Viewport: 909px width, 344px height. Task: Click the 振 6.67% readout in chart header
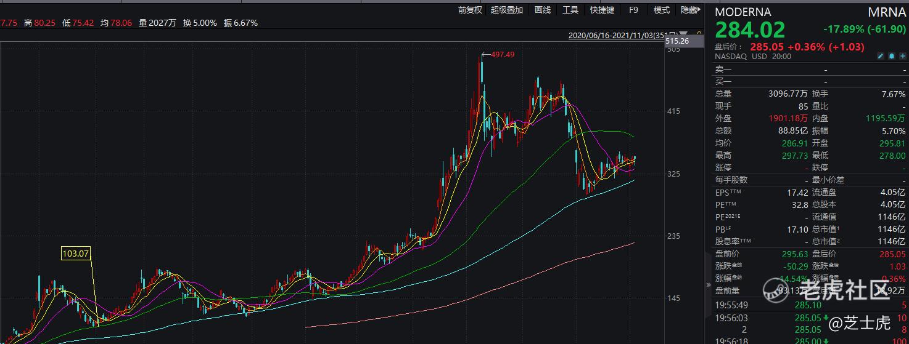point(241,23)
